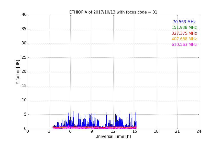
Task: Select the orange 407.688 MHz legend label
Action: (x=184, y=39)
